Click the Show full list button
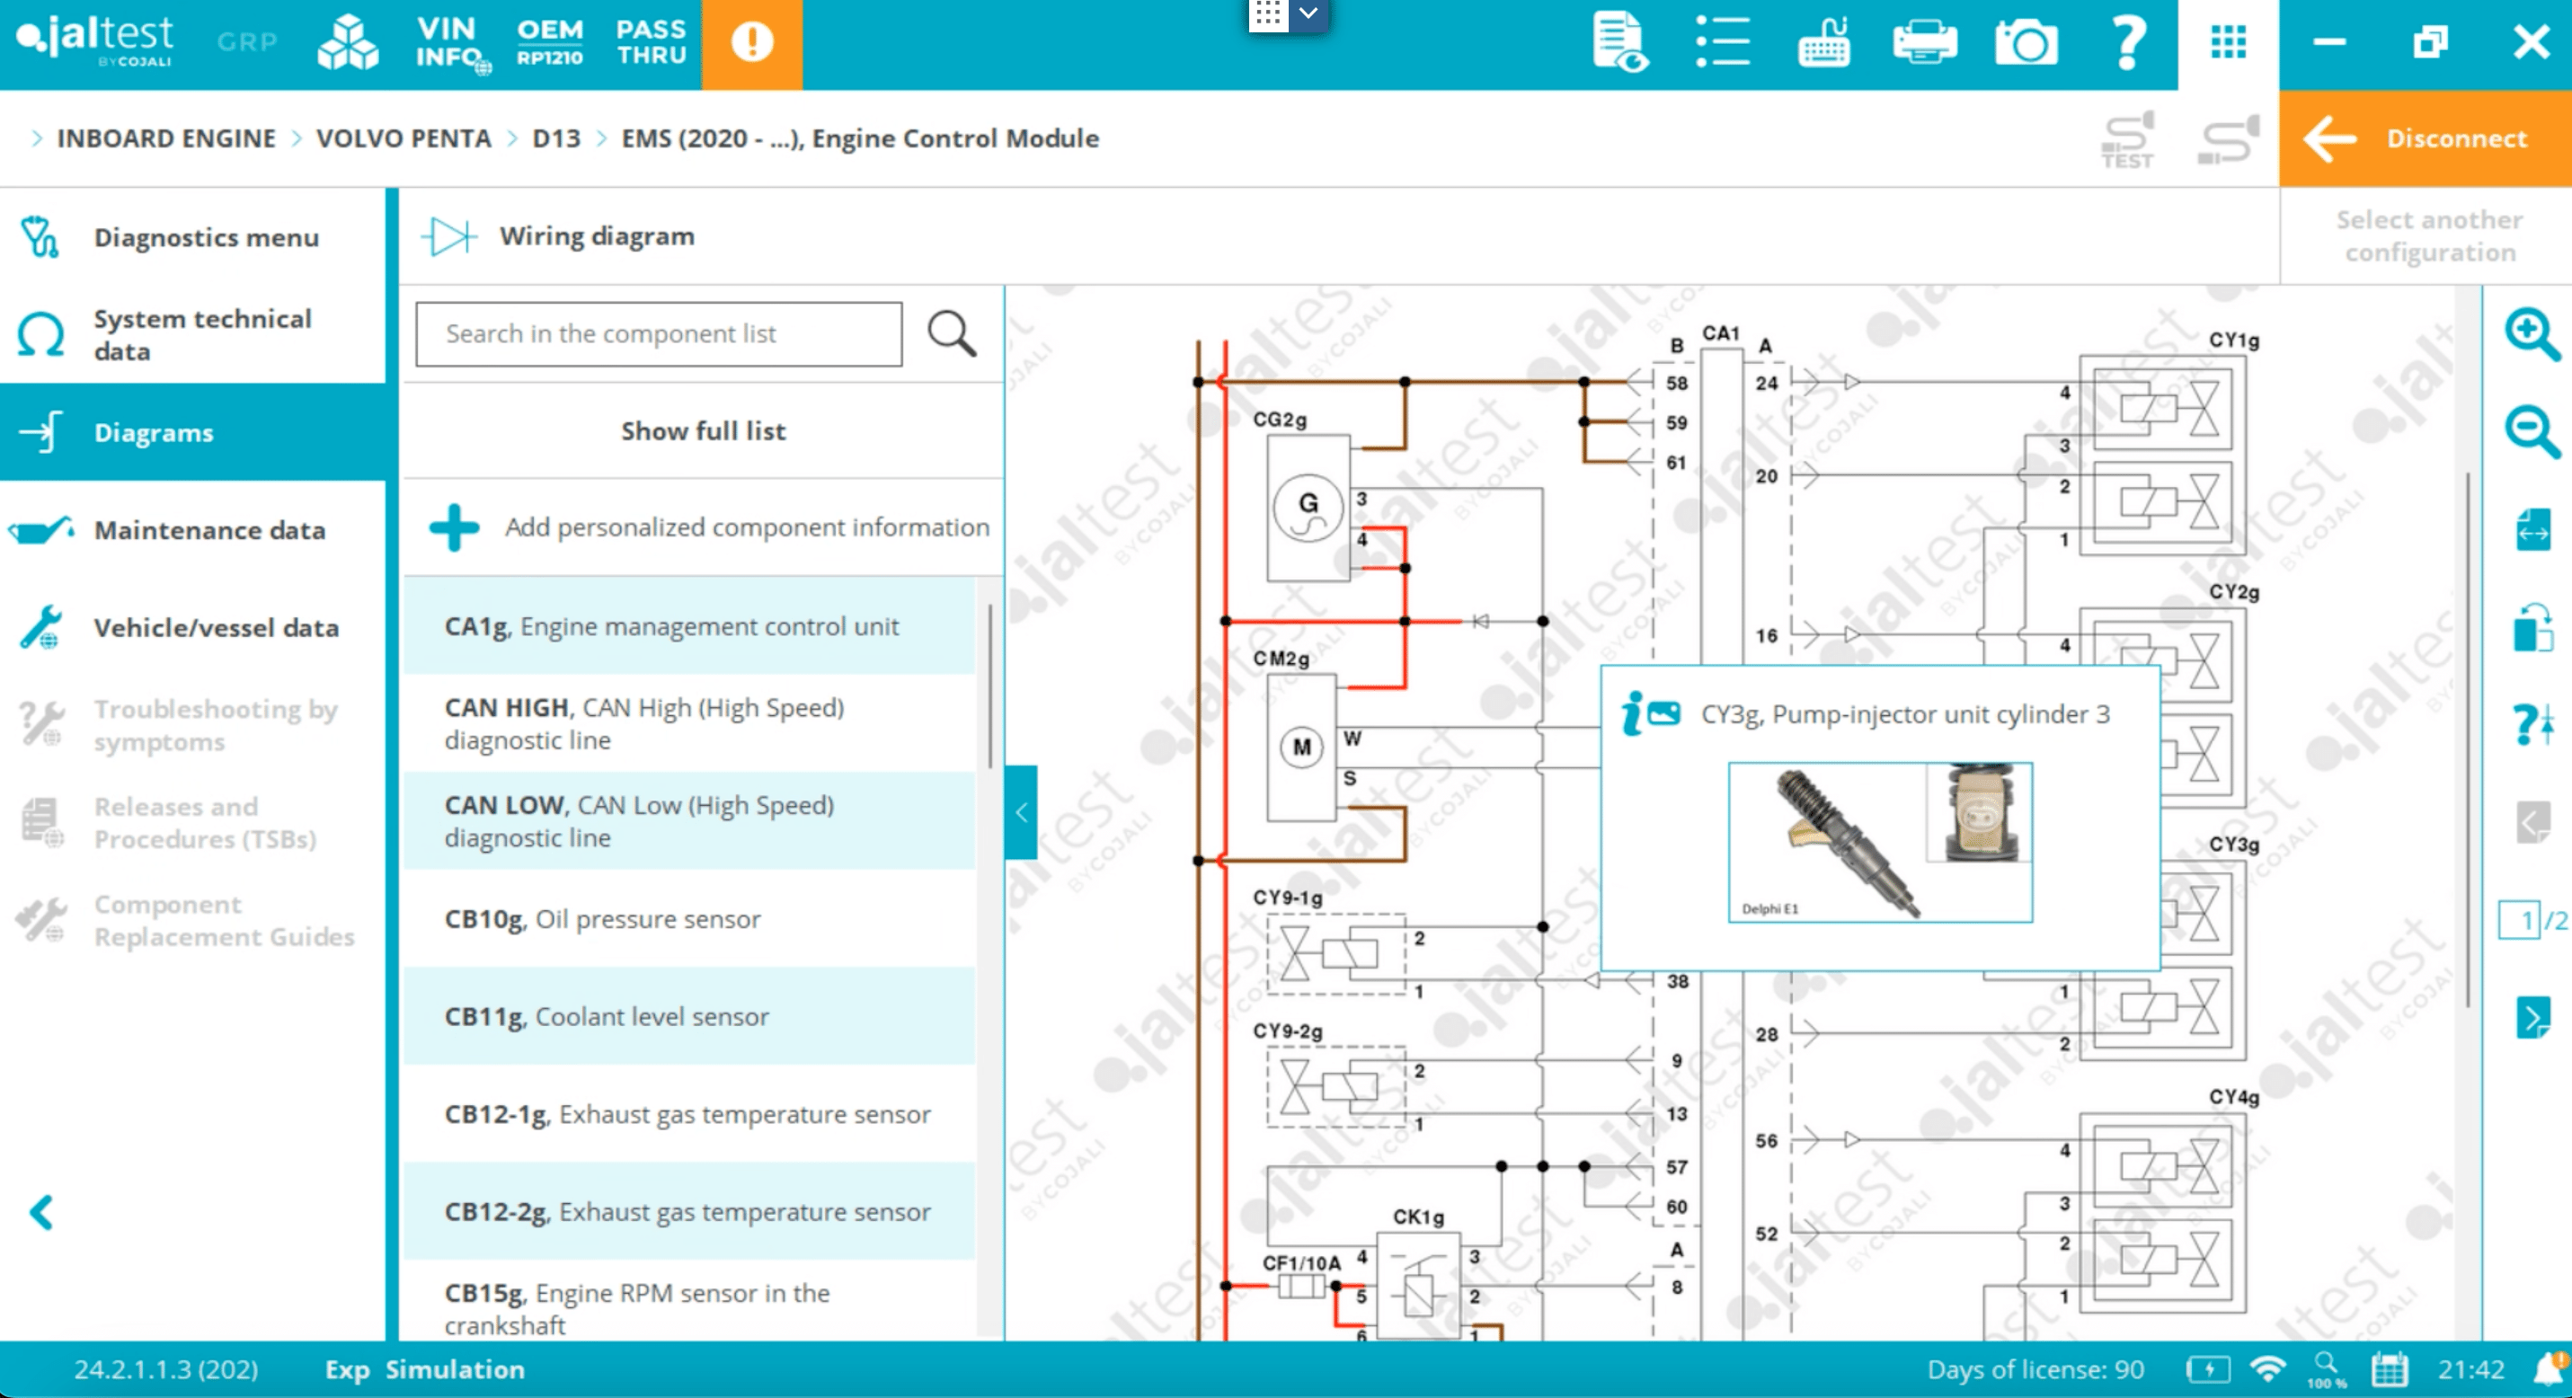Image resolution: width=2572 pixels, height=1398 pixels. pyautogui.click(x=703, y=431)
